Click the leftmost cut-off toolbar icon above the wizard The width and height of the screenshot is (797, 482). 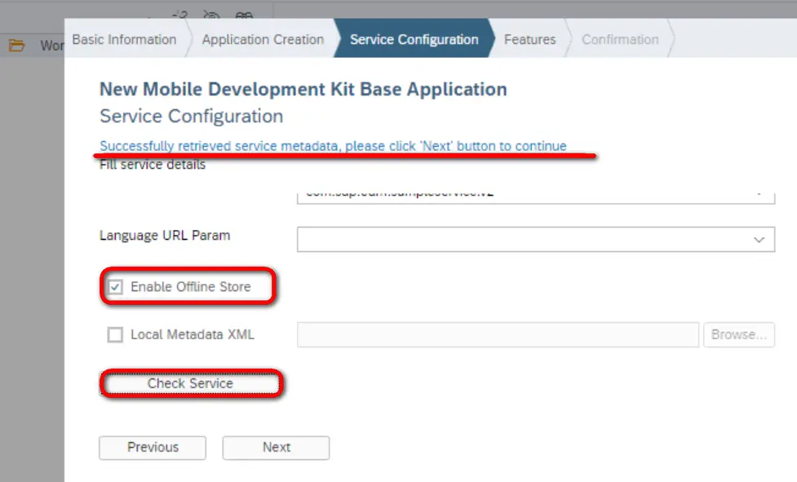click(x=180, y=14)
